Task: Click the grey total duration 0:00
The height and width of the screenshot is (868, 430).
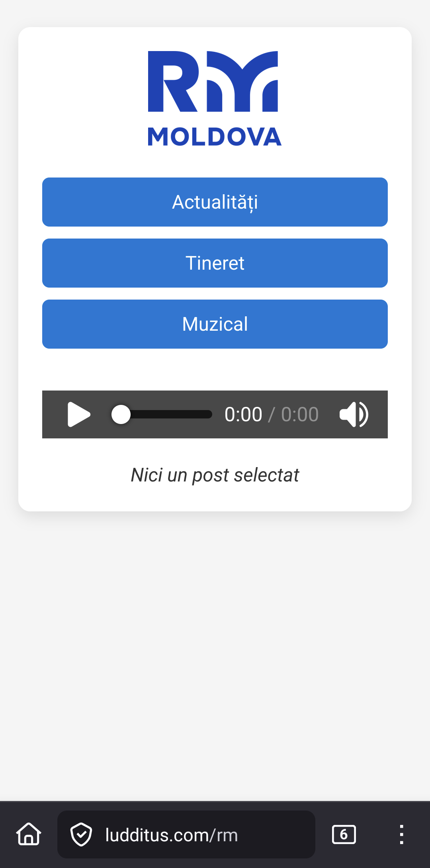Action: pos(300,414)
